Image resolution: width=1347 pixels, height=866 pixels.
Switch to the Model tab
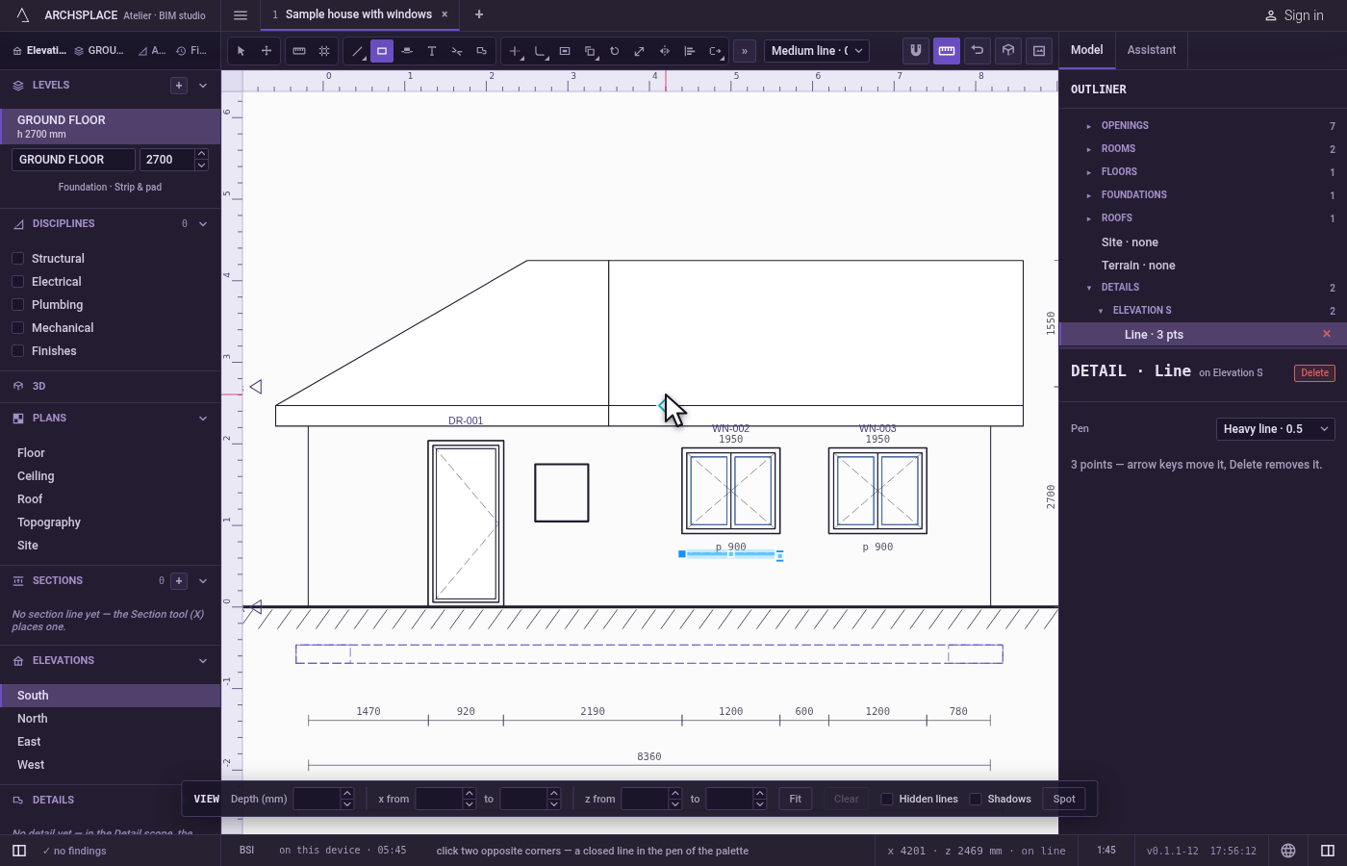(1087, 50)
